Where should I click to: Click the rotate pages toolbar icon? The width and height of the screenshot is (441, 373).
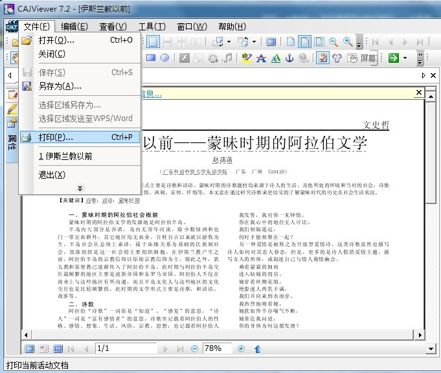pyautogui.click(x=218, y=42)
